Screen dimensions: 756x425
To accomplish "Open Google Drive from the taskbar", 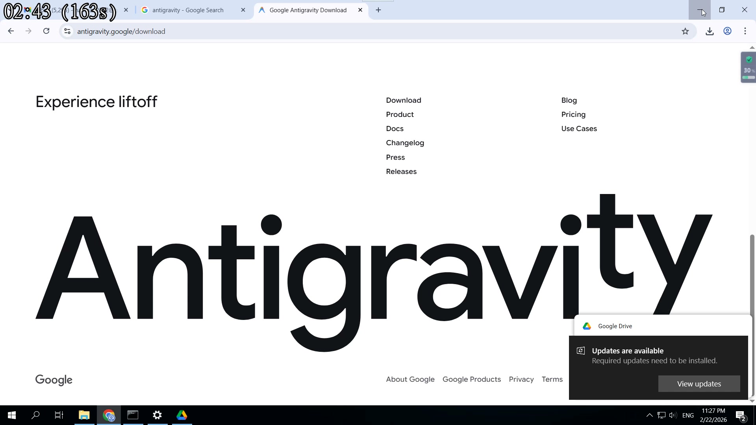I will click(182, 415).
